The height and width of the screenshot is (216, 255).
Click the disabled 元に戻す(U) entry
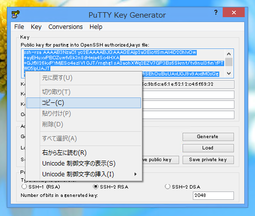[84, 78]
